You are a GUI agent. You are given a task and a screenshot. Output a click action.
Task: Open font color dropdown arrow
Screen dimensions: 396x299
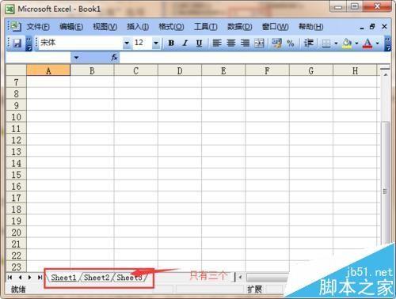[x=377, y=43]
